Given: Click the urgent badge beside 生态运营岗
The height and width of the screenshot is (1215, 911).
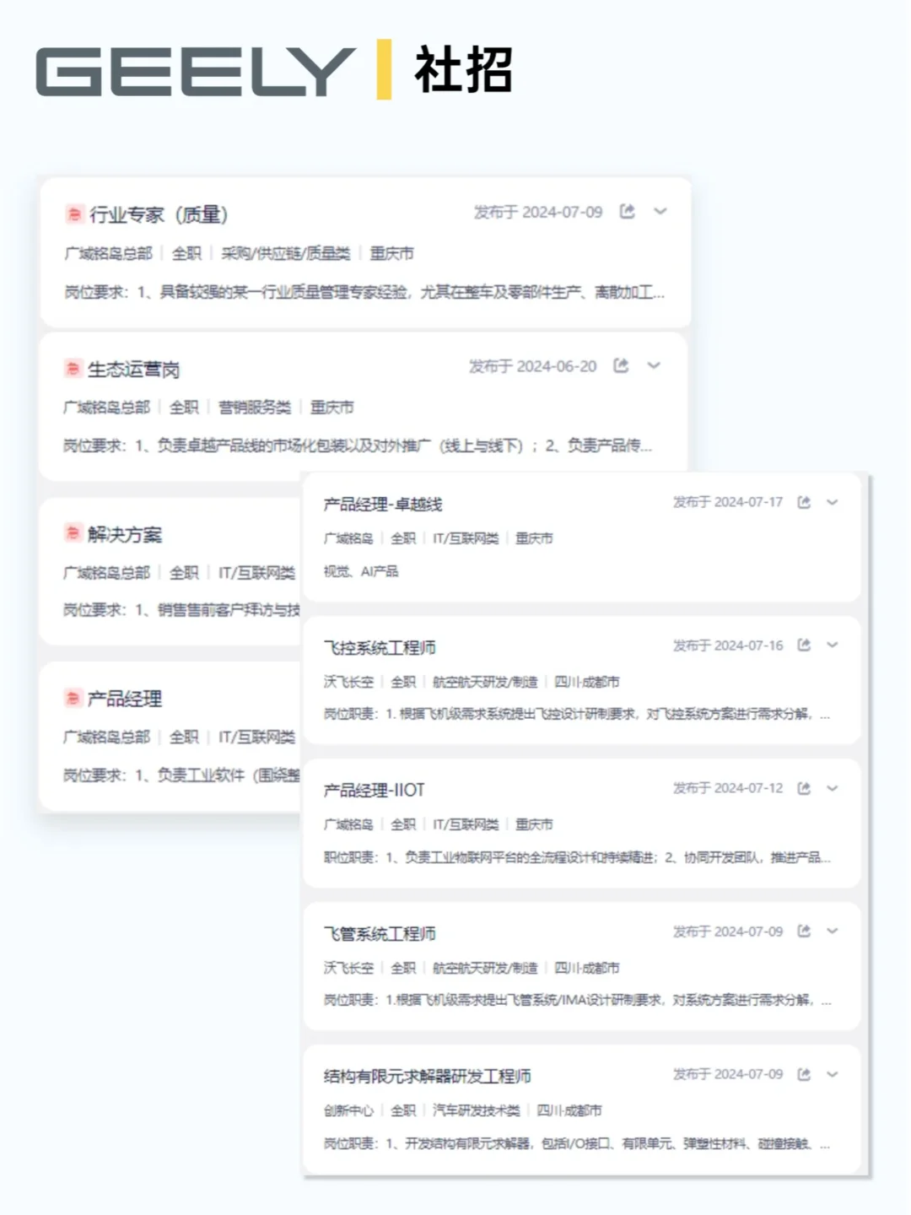Looking at the screenshot, I should (x=72, y=368).
